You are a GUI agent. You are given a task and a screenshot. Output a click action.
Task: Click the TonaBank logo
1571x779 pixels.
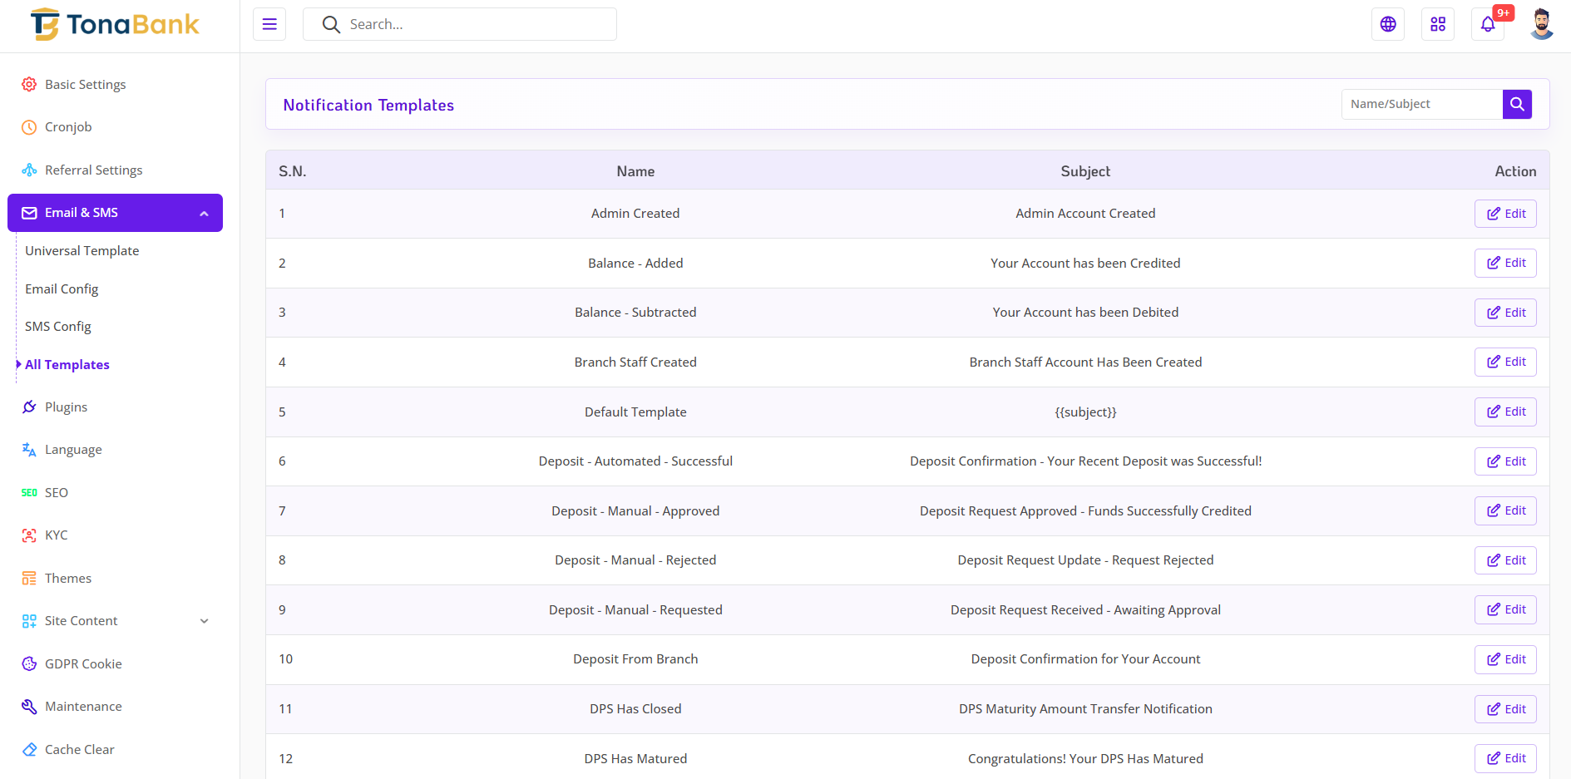click(115, 25)
